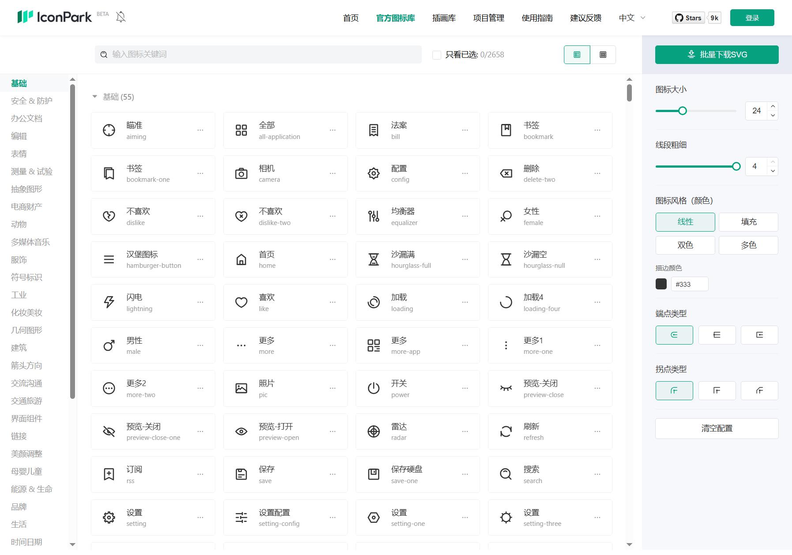Image resolution: width=792 pixels, height=555 pixels.
Task: Open the 安全 & 防护 category
Action: [x=32, y=101]
